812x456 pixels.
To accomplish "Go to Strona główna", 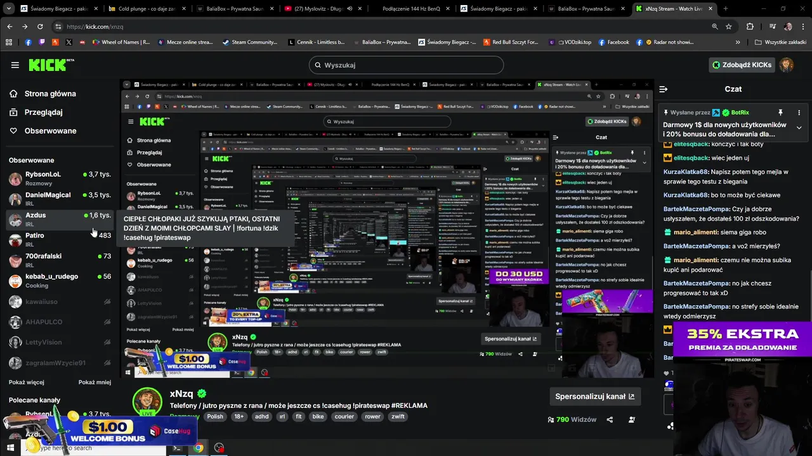I will (50, 94).
